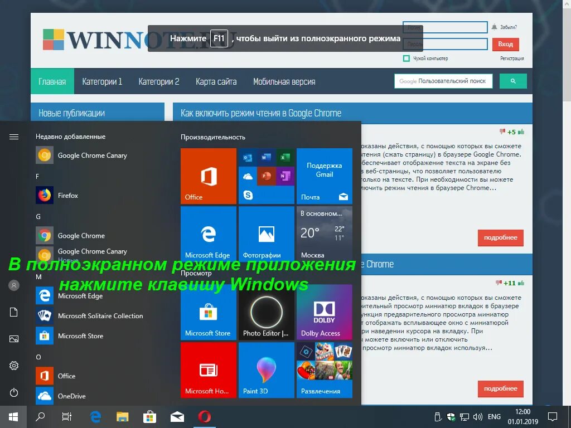Viewport: 571px width, 428px height.
Task: Click the OneDrive cloud icon in Office apps tile
Action: click(248, 177)
